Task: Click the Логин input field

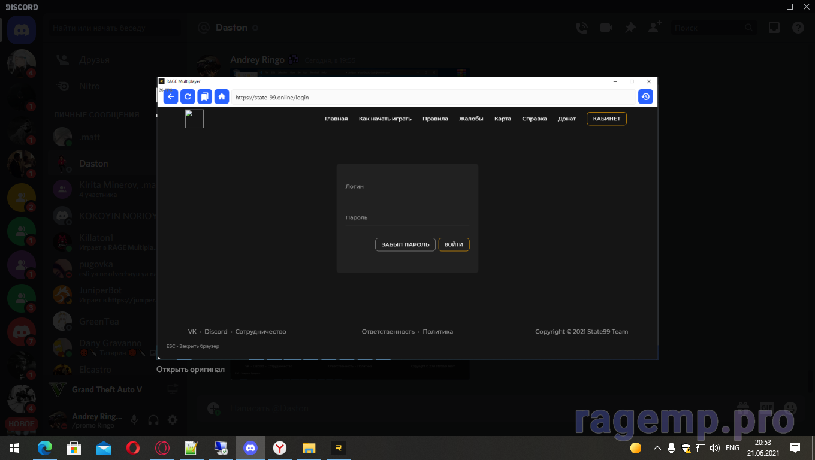Action: tap(407, 187)
